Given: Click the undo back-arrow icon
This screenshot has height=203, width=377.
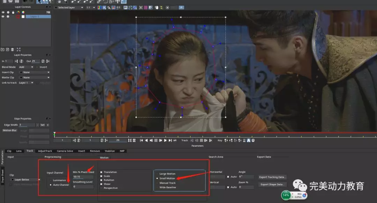Looking at the screenshot, I should 25,1.
